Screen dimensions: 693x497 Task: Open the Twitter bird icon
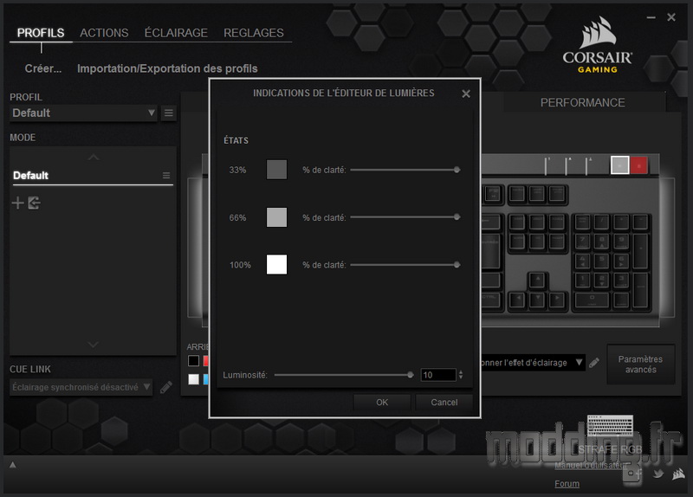coord(658,474)
